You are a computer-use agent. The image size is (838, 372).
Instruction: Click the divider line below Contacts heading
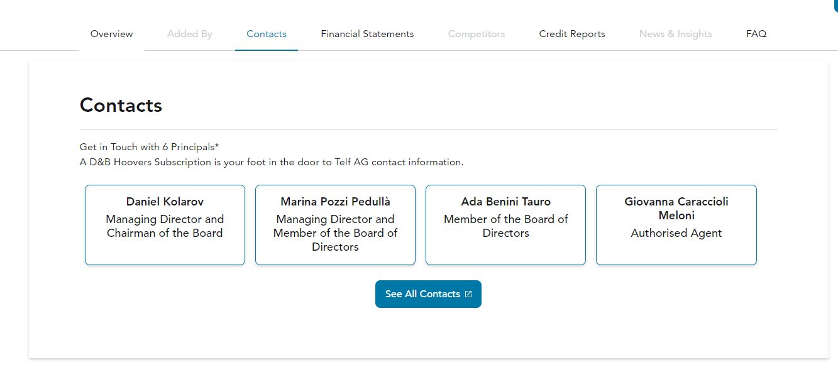point(428,129)
